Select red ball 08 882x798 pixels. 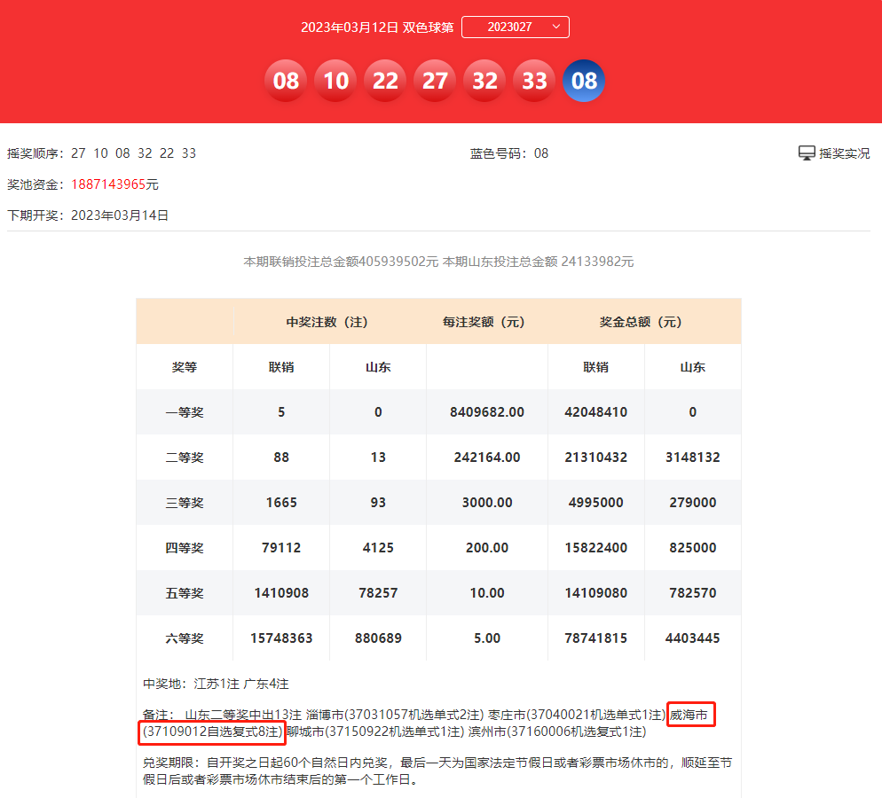286,80
